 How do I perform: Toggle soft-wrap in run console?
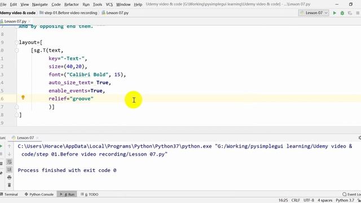pos(9,162)
